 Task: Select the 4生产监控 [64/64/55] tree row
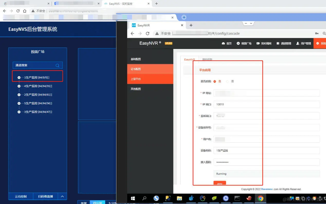38,86
